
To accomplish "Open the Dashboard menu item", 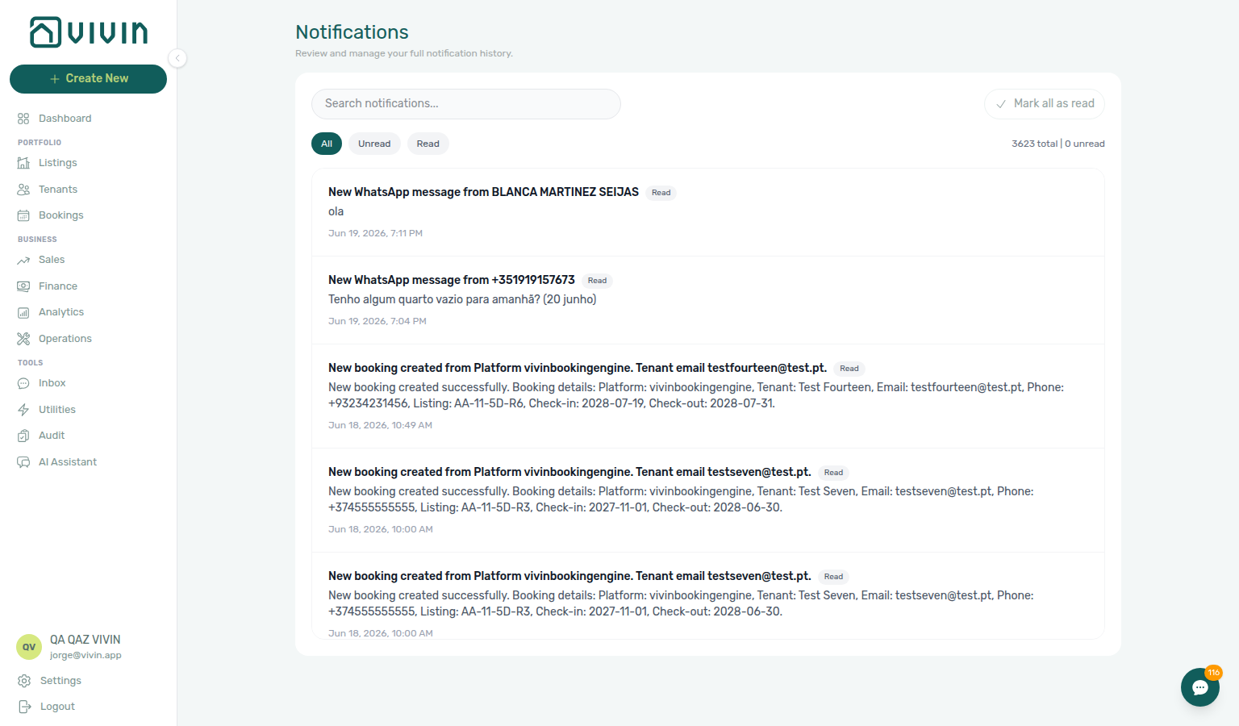I will (x=65, y=119).
